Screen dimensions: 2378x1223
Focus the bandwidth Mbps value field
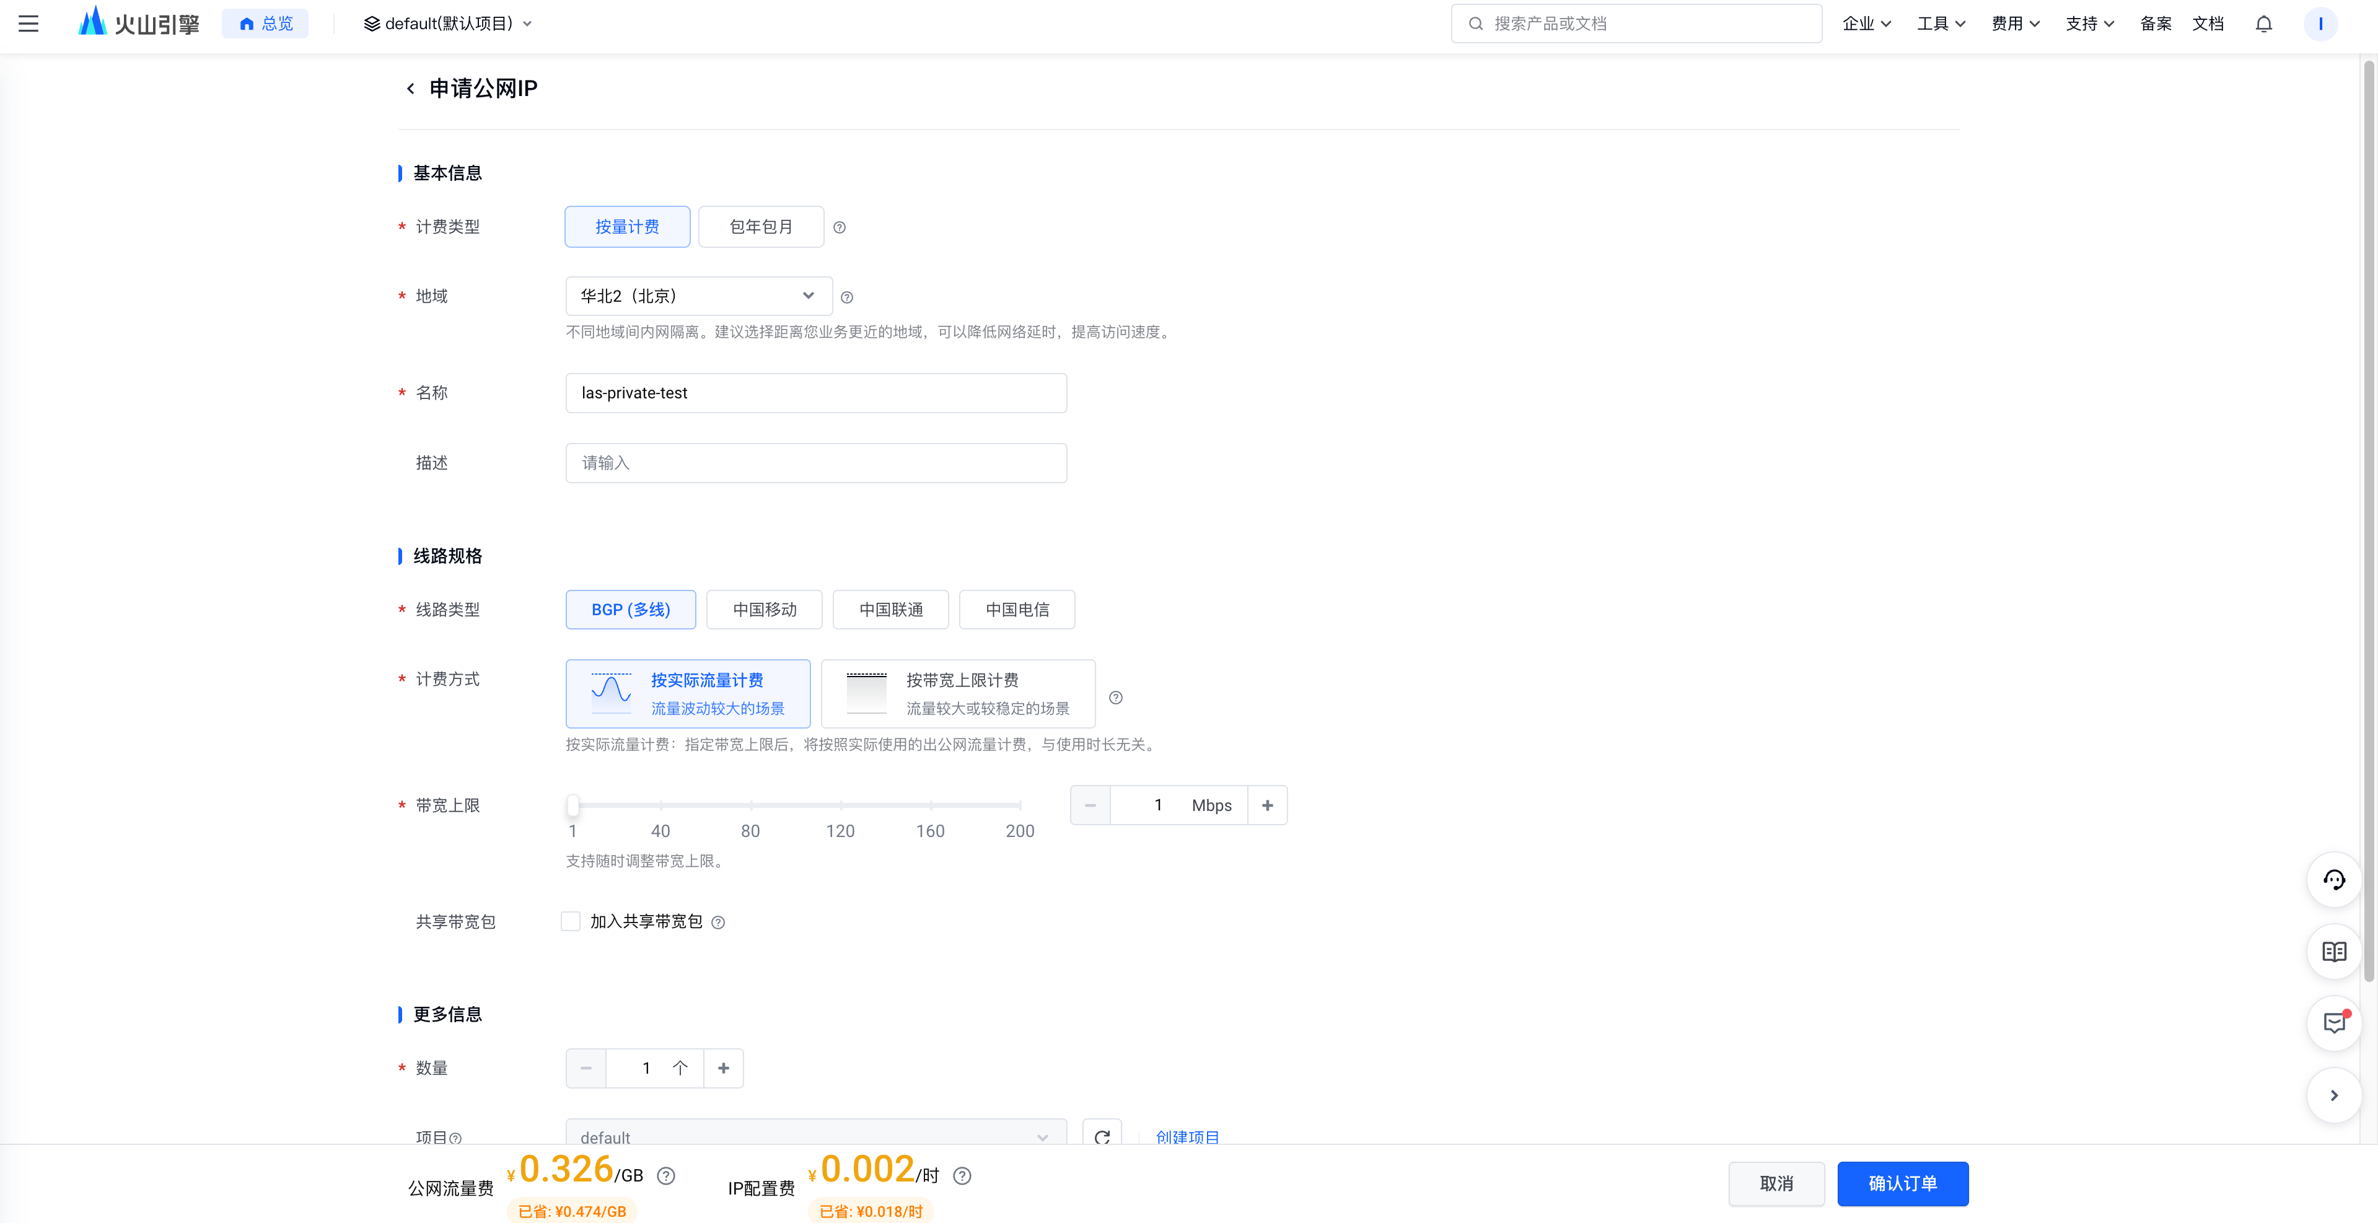pyautogui.click(x=1179, y=806)
